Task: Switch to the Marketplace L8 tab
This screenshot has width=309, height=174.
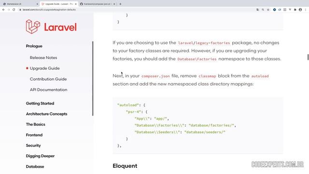Action: [x=20, y=4]
